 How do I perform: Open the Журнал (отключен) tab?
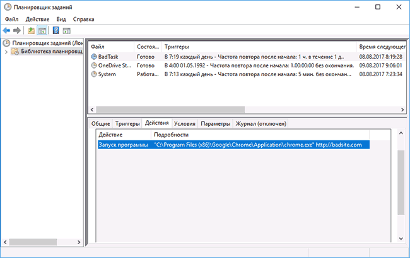pyautogui.click(x=261, y=123)
